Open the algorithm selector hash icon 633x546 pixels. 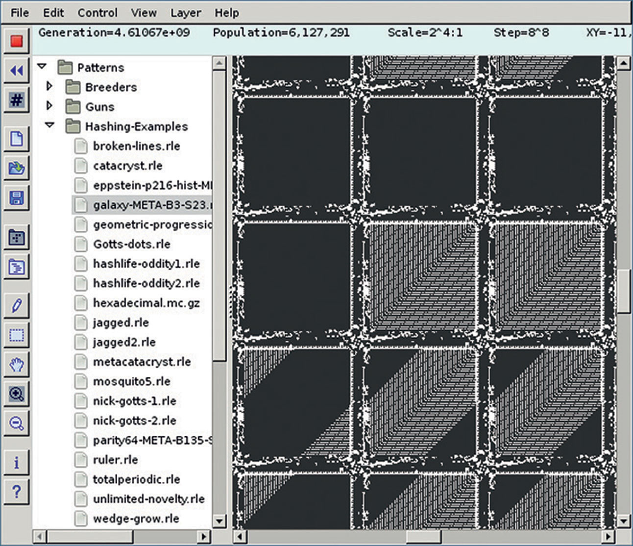coord(17,100)
